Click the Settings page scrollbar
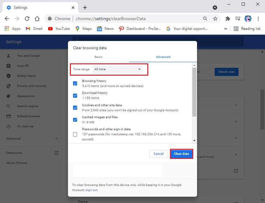Viewport: 265px width, 203px height. 262,109
